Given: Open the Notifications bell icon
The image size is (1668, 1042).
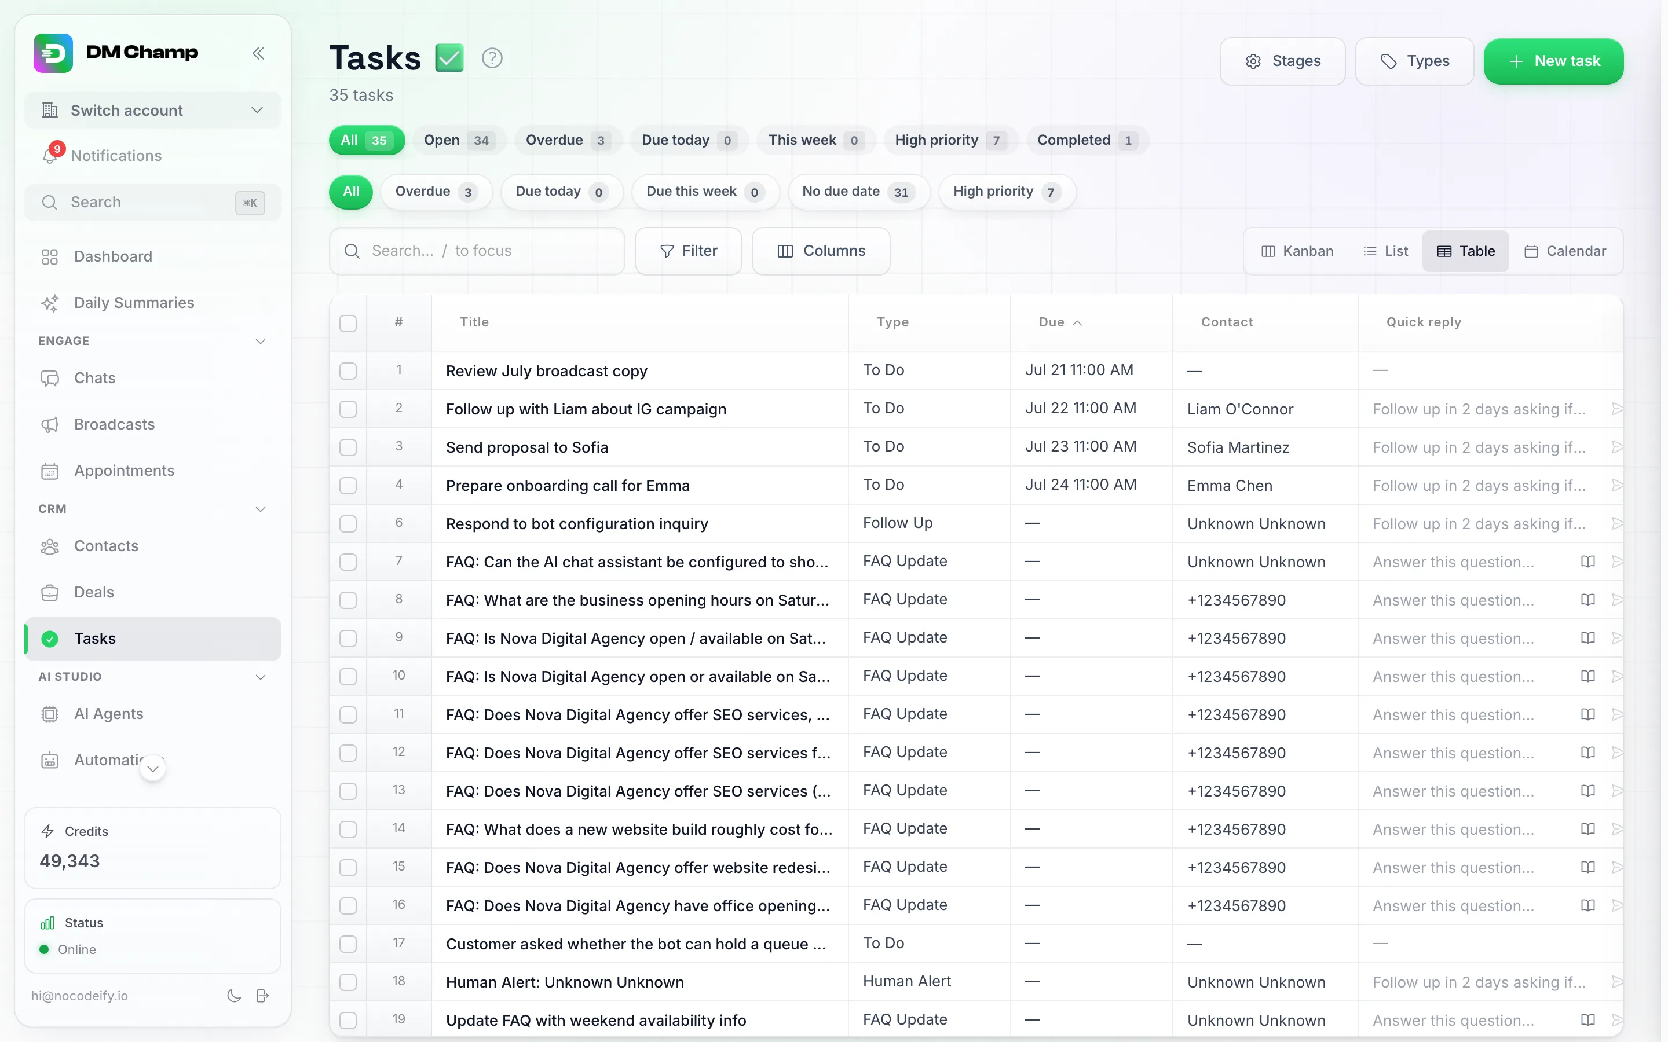Looking at the screenshot, I should (x=50, y=156).
